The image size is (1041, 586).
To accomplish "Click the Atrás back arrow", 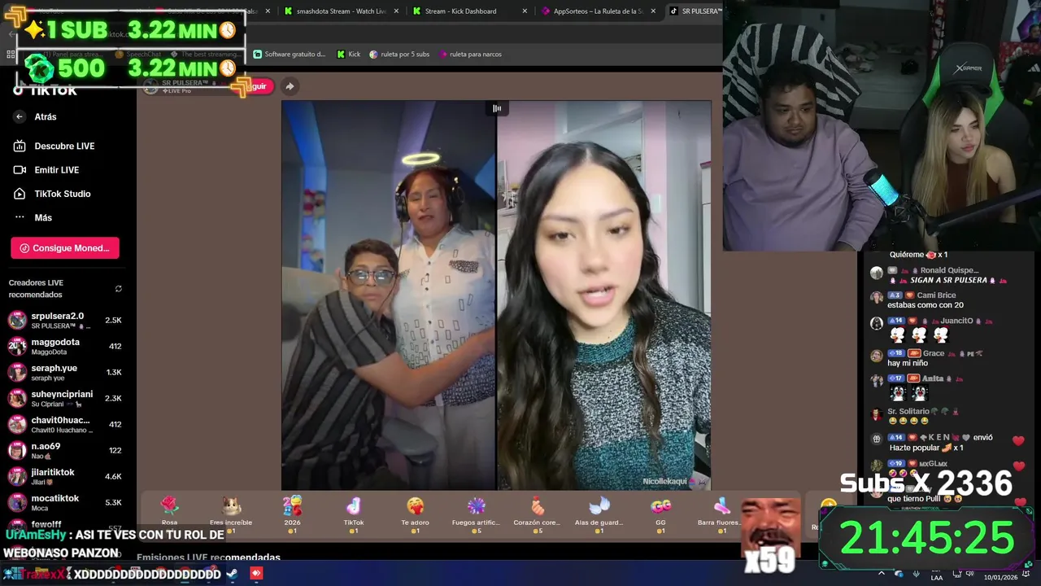I will [20, 117].
